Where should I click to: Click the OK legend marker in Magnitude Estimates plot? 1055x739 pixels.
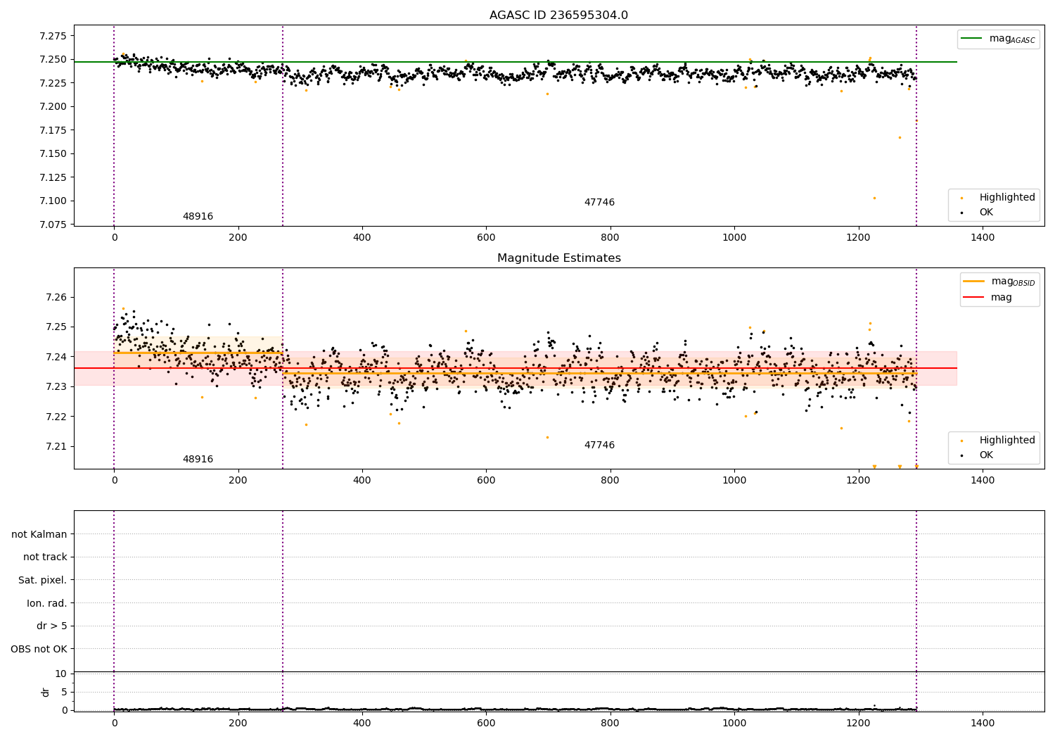tap(961, 455)
